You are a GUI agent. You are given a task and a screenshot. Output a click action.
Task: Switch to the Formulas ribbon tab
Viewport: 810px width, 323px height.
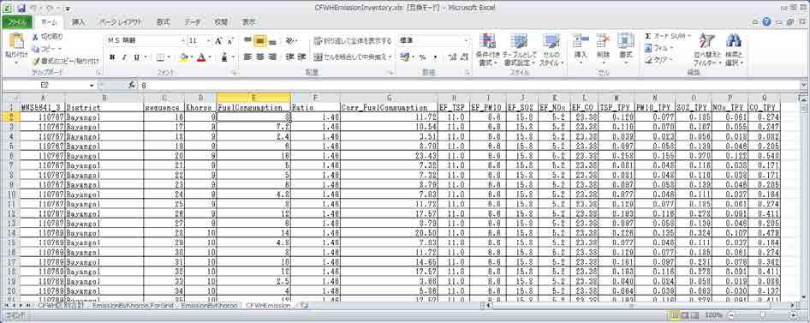point(164,22)
